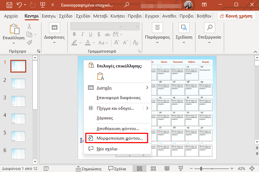
Task: Select slide 6 thumbnail
Action: click(18, 154)
